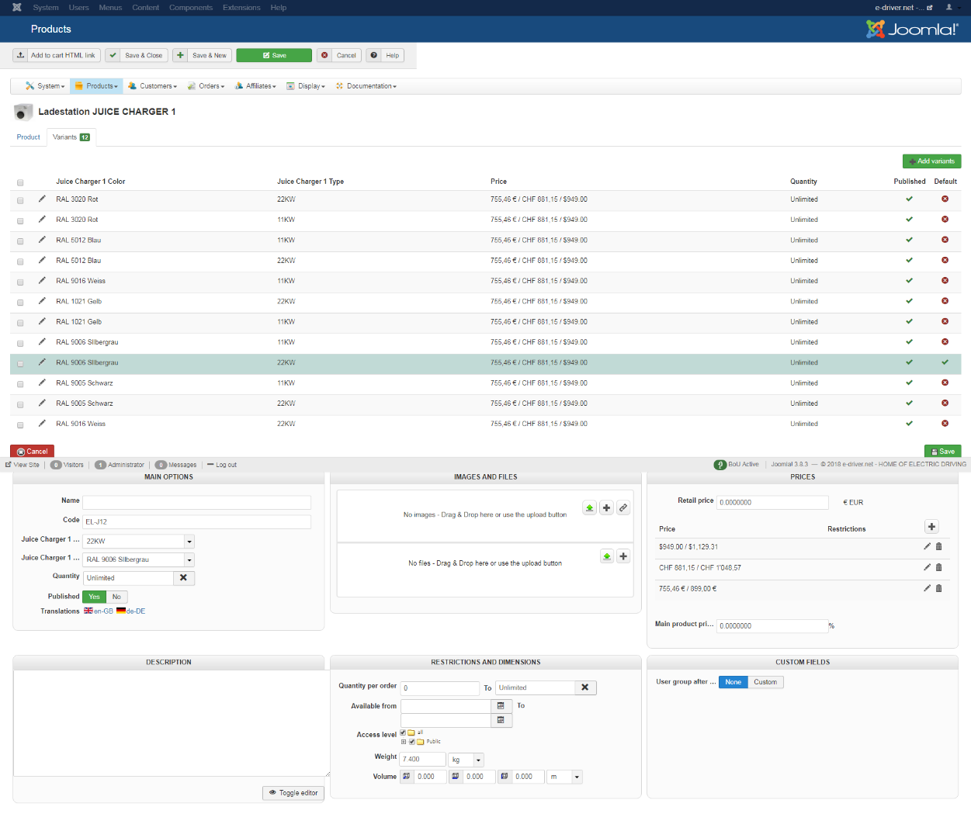Tick the select-all checkbox in table header

(x=20, y=182)
